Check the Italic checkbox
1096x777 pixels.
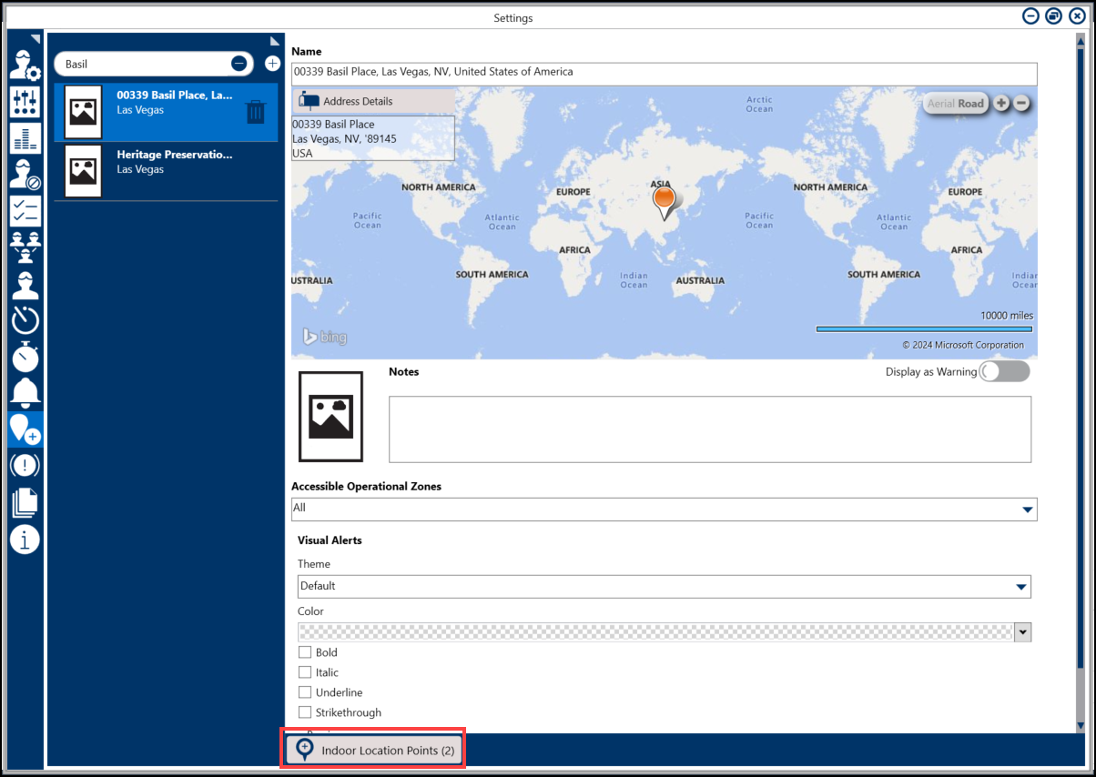tap(305, 672)
